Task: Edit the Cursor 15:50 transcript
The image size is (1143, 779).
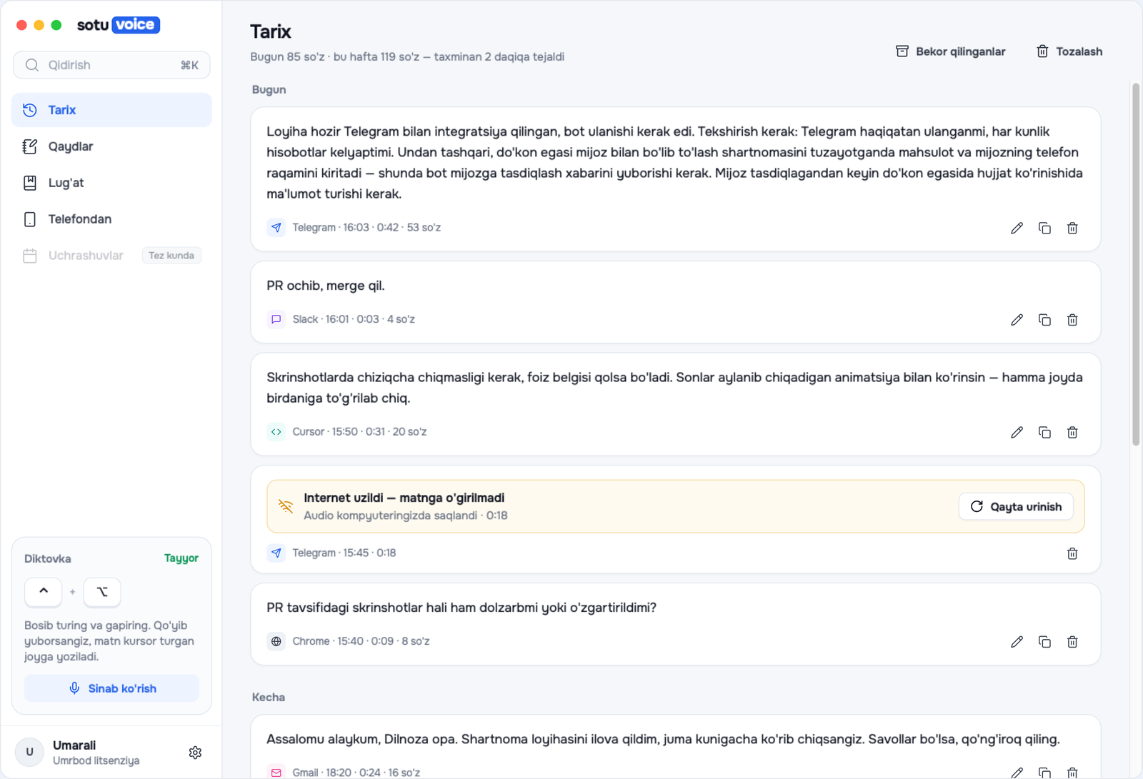Action: [x=1017, y=432]
